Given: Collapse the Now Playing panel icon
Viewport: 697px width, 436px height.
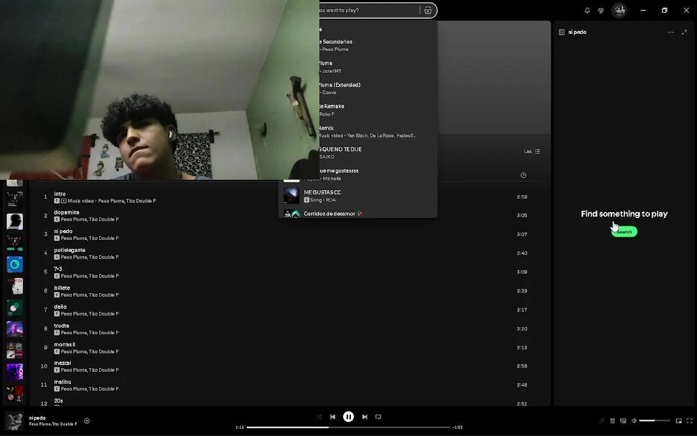Looking at the screenshot, I should point(561,32).
